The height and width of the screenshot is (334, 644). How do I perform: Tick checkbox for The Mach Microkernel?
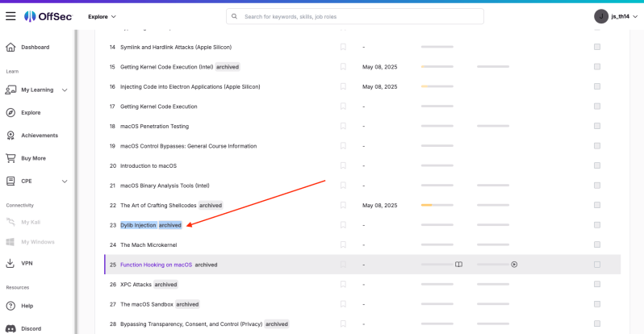[597, 244]
